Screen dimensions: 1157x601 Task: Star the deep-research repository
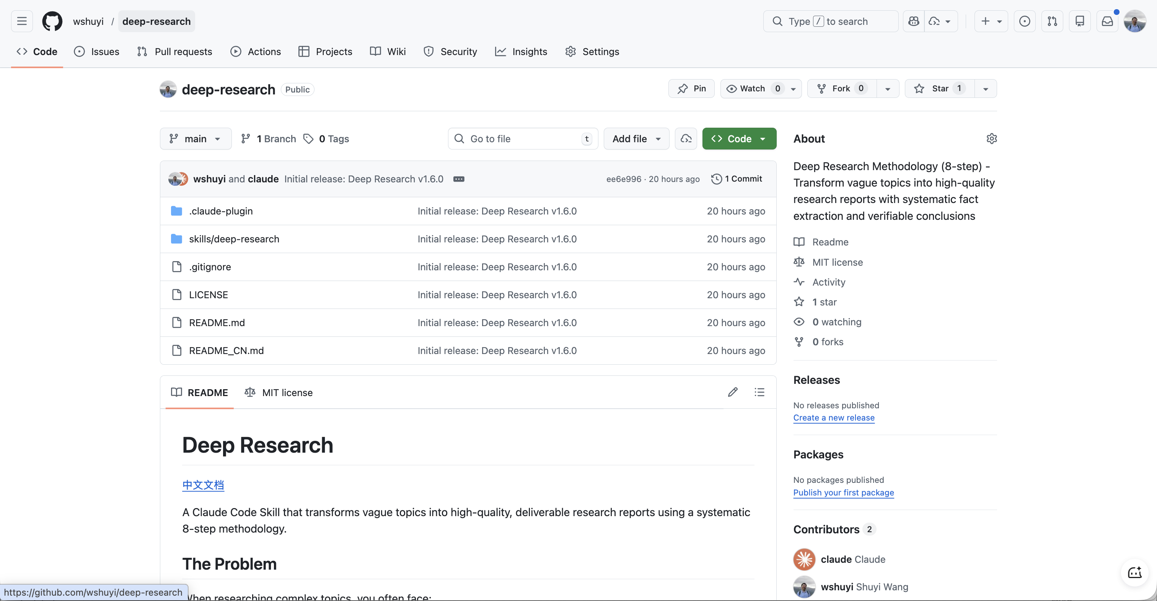pos(939,88)
